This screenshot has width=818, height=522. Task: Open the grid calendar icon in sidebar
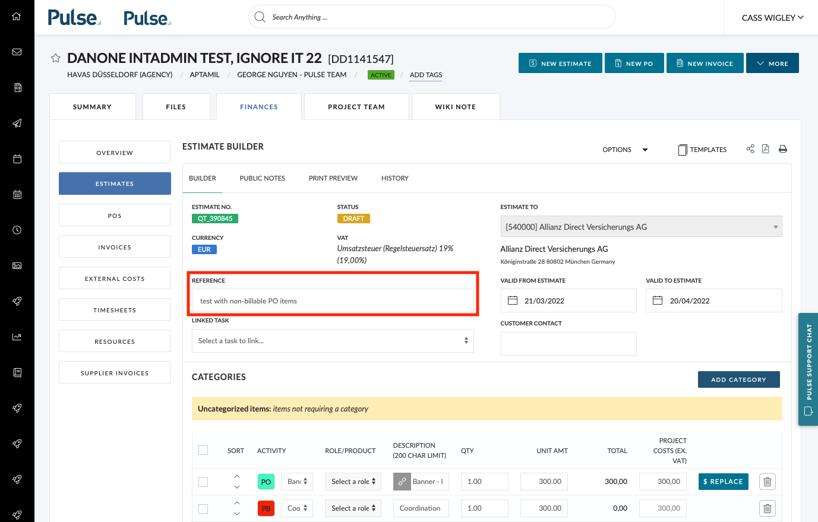click(17, 194)
